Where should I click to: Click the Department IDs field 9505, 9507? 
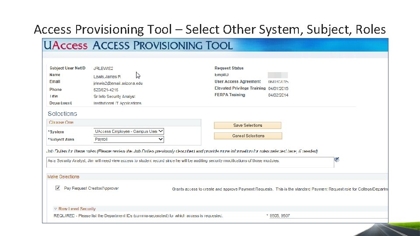tap(328, 215)
